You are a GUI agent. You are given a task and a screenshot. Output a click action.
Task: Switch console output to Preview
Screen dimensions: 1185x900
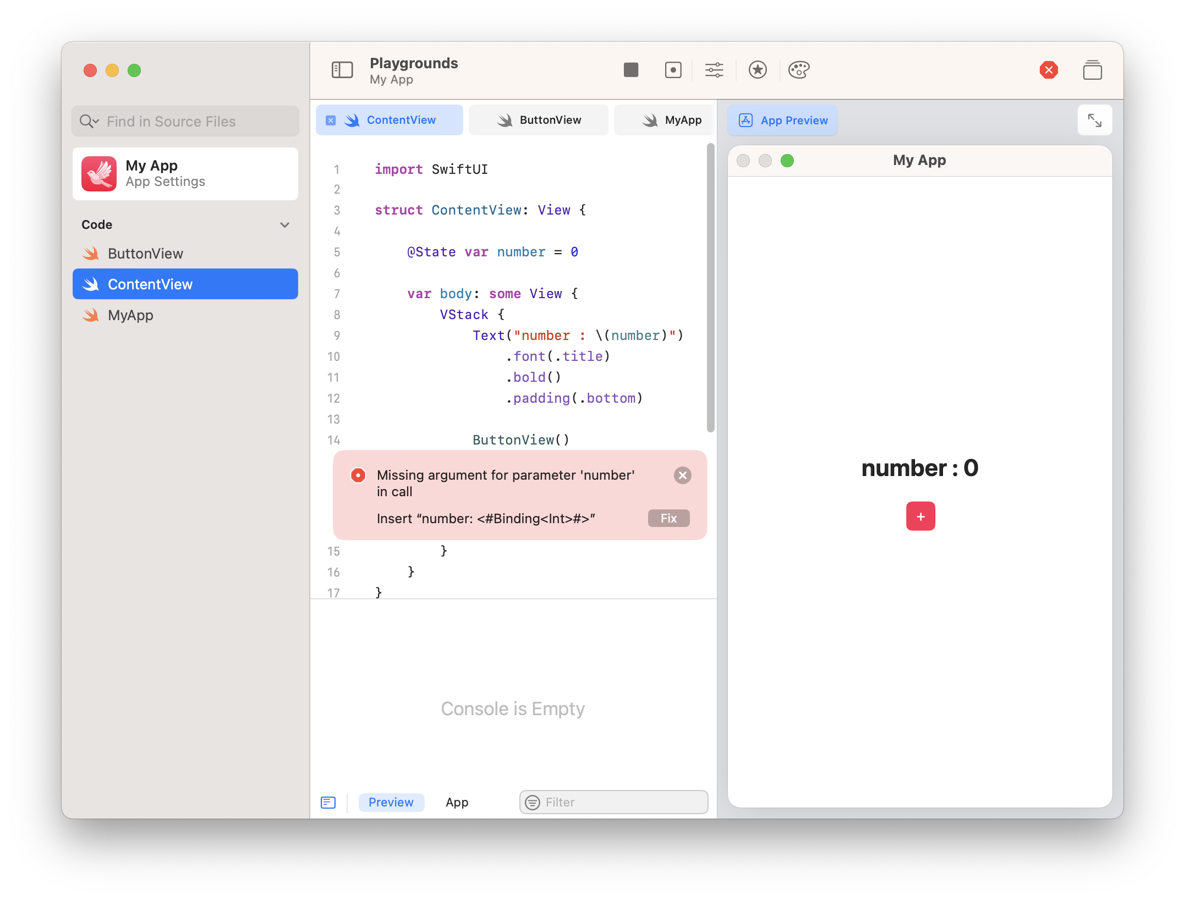pos(391,802)
